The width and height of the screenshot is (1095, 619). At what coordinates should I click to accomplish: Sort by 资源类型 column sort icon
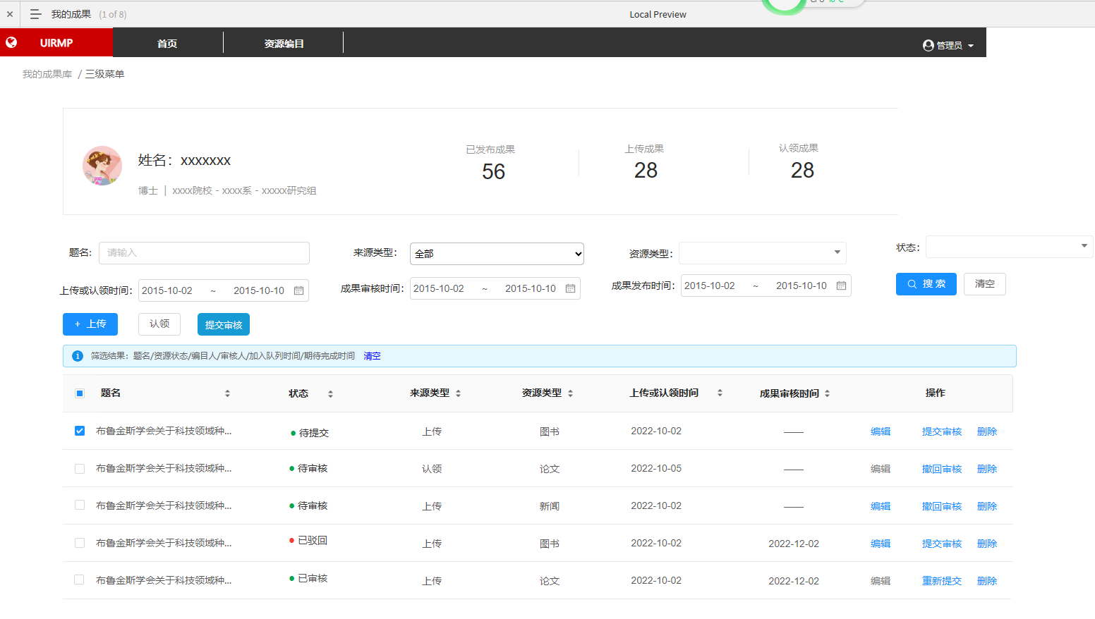pyautogui.click(x=570, y=393)
